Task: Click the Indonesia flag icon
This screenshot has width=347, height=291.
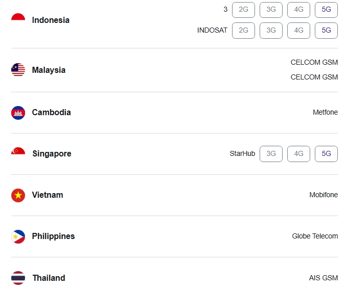Action: point(18,20)
